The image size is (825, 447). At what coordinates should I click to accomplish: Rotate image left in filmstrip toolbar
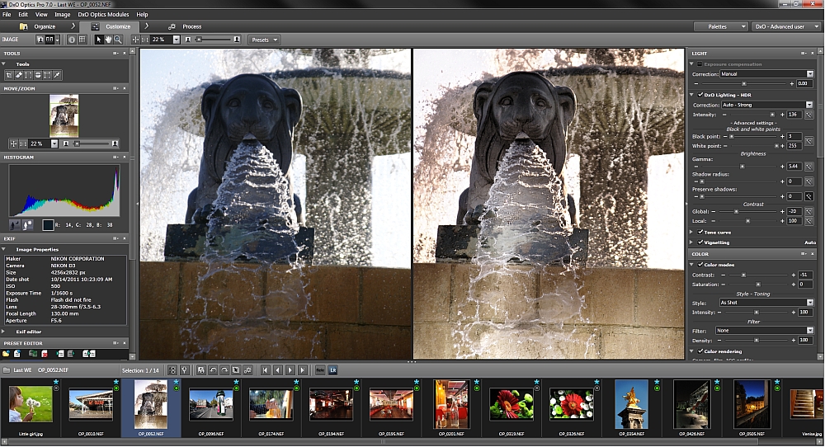click(x=213, y=370)
